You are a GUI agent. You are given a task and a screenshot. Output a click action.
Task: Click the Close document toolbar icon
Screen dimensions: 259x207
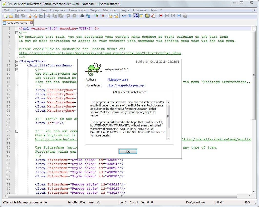[29, 16]
